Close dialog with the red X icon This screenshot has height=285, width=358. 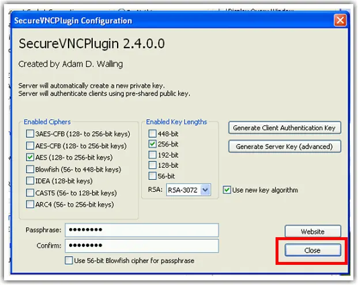pos(340,20)
